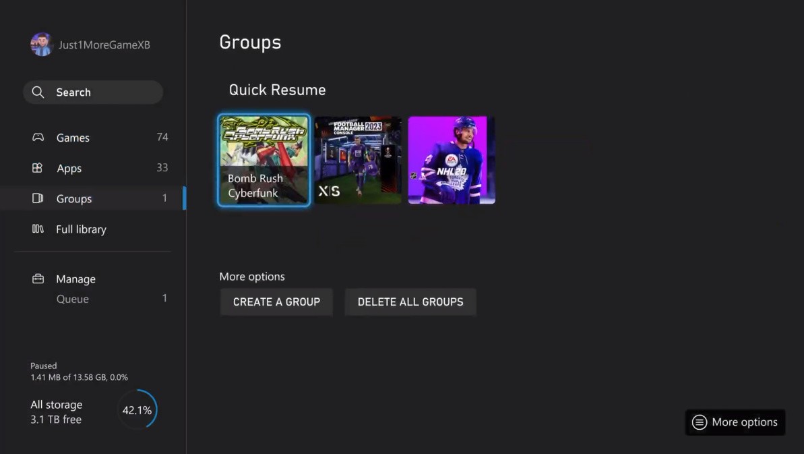Open the Queue item under Manage
This screenshot has width=804, height=454.
pos(73,299)
